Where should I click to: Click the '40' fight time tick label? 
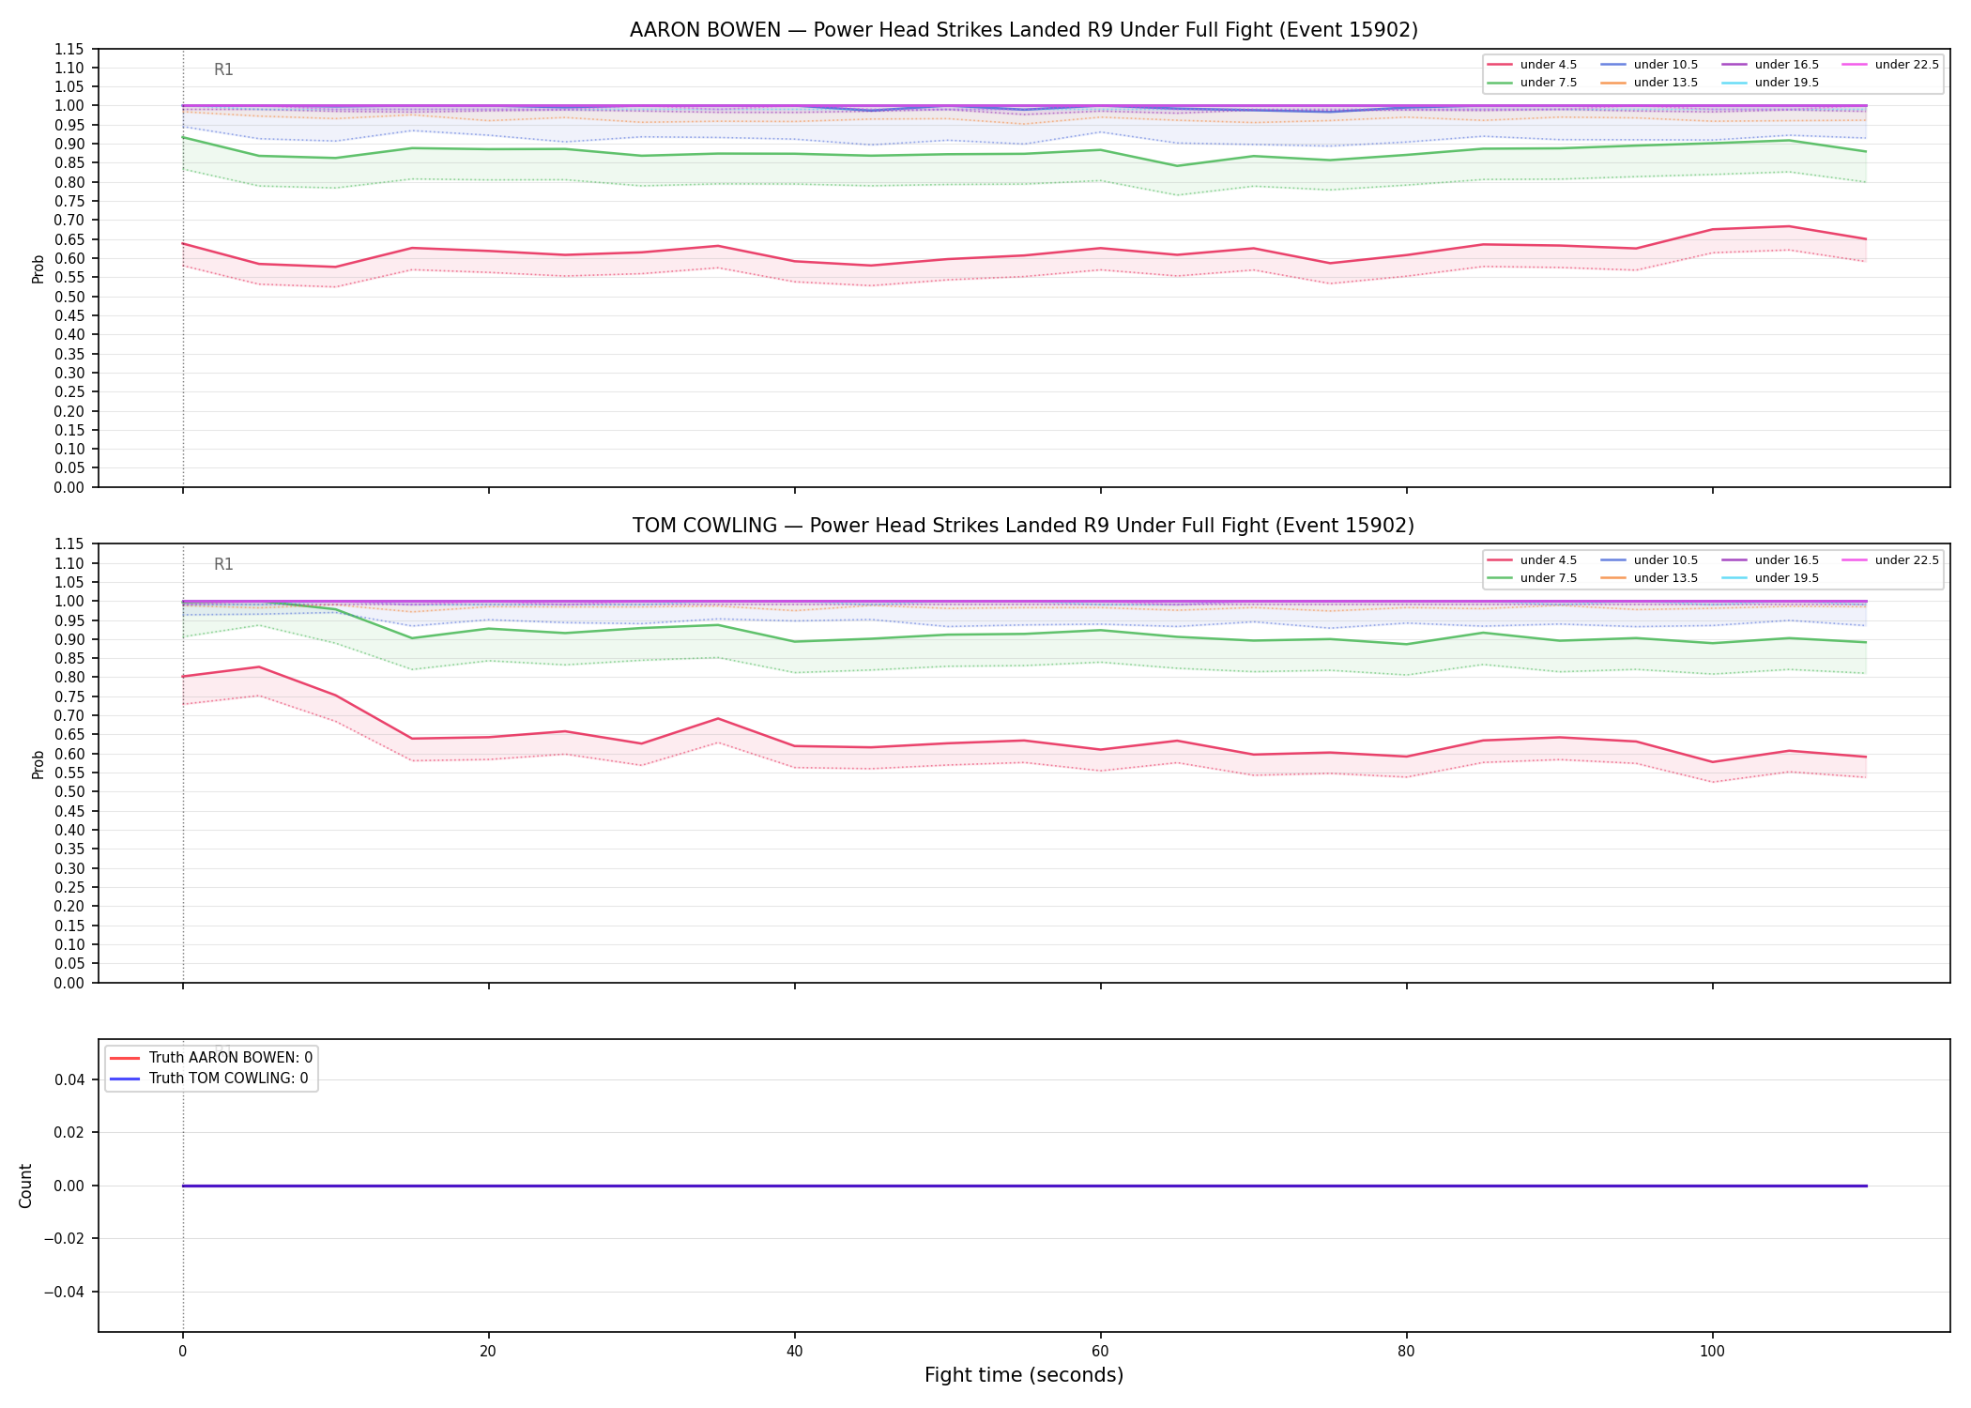(794, 1352)
